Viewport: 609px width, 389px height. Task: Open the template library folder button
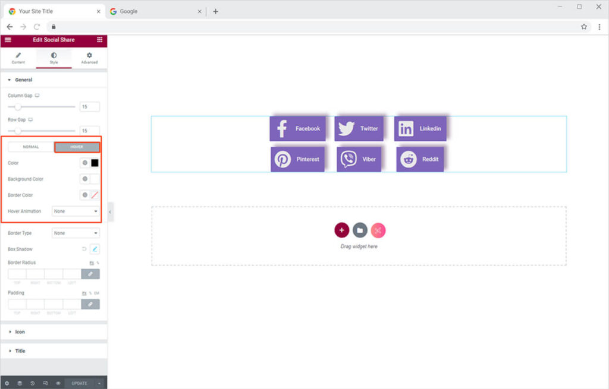click(x=360, y=230)
